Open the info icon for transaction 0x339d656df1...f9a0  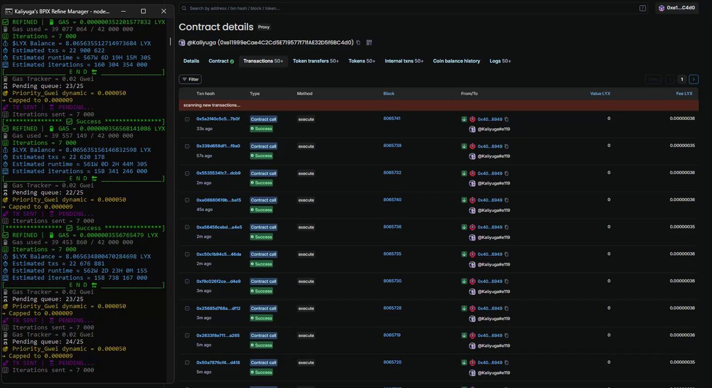tap(187, 146)
